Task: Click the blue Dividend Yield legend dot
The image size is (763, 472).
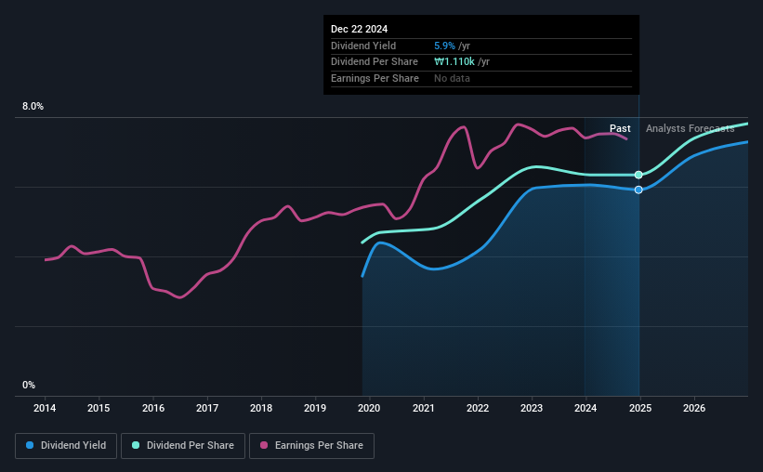Action: click(30, 445)
